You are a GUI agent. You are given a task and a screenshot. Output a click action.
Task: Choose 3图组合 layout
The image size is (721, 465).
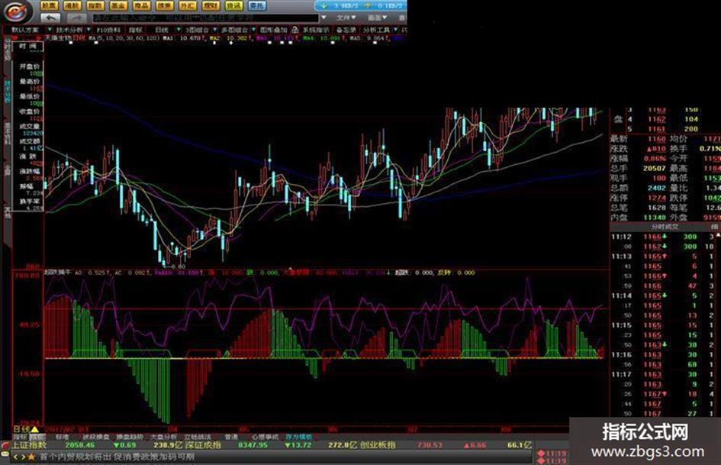(198, 30)
